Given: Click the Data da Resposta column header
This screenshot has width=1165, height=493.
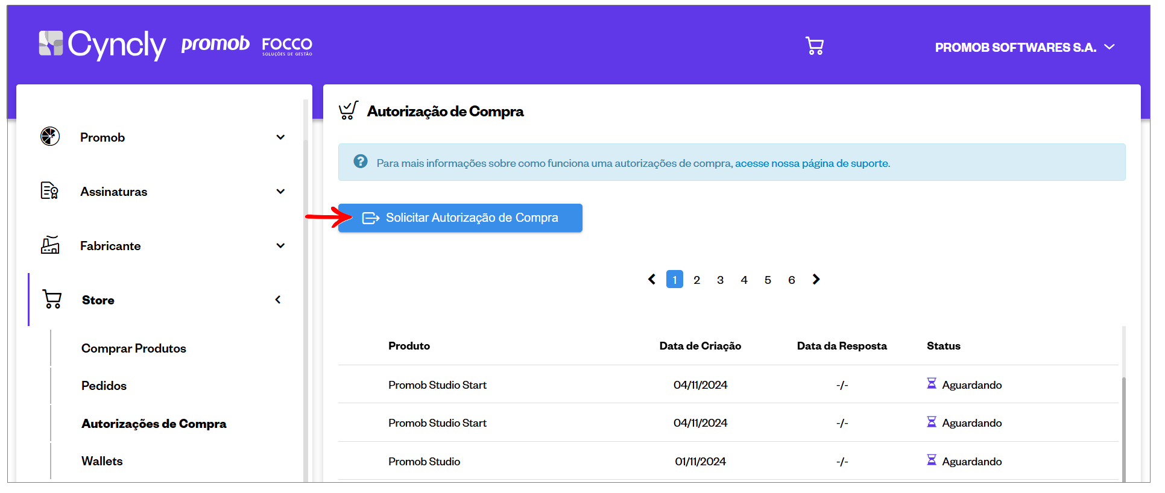Looking at the screenshot, I should (x=842, y=346).
